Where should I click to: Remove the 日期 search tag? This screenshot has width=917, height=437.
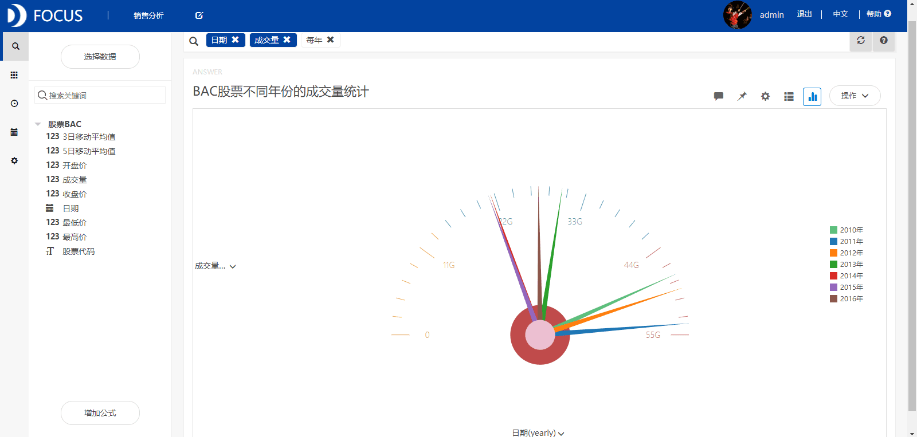[235, 40]
